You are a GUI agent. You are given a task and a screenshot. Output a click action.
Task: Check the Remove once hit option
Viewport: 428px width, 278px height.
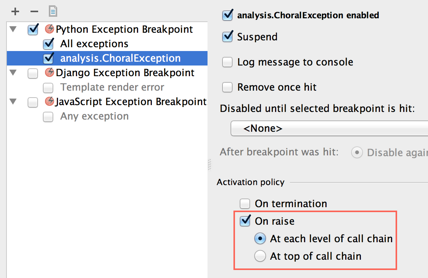tap(227, 87)
